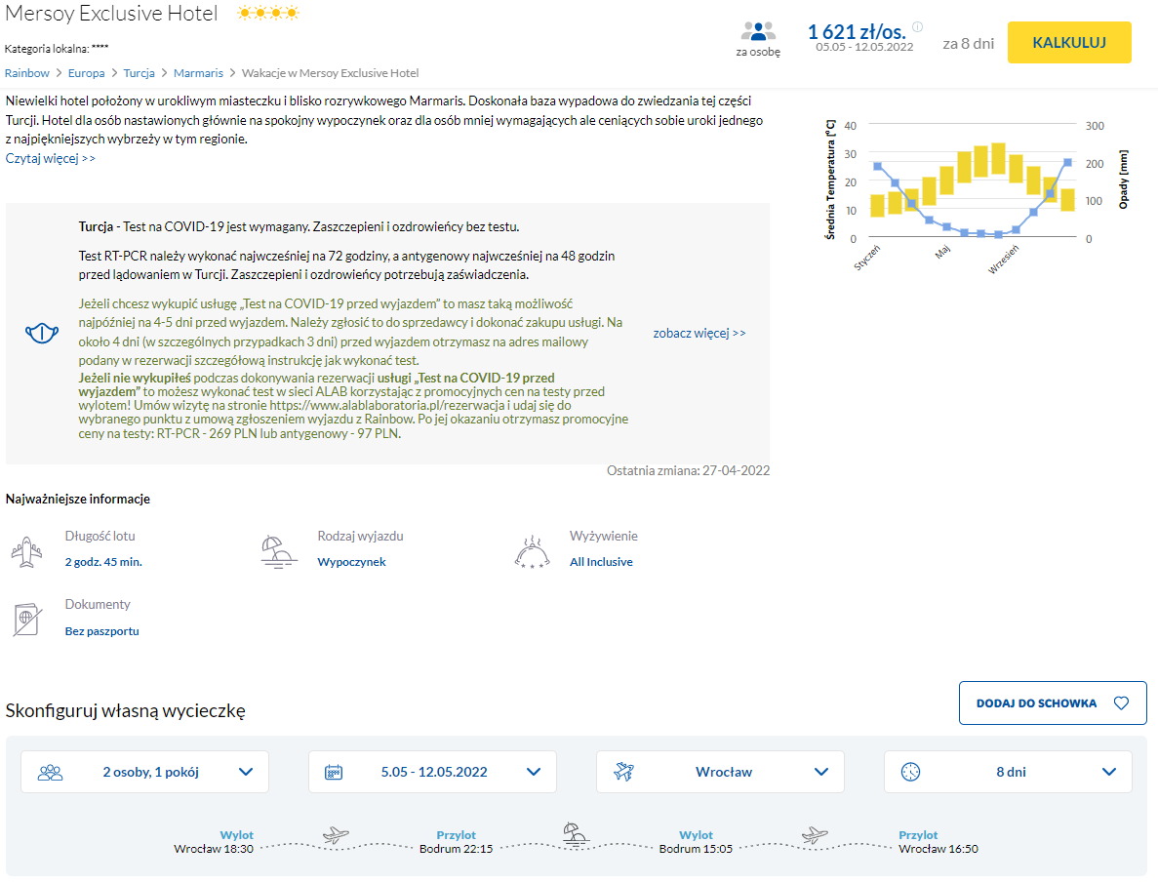Click the face mask COVID icon
This screenshot has width=1158, height=883.
[x=39, y=334]
